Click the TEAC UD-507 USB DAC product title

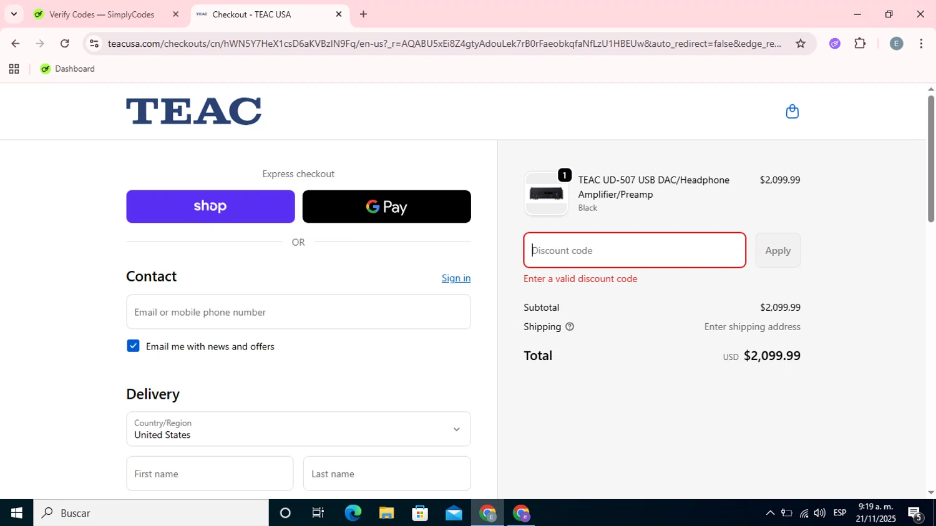pos(653,187)
